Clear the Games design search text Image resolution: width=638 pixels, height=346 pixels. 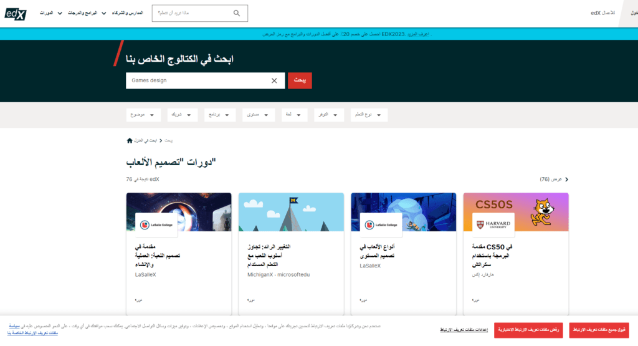pos(274,80)
